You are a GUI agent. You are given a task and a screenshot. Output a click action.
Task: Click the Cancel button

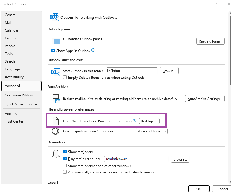222,189
